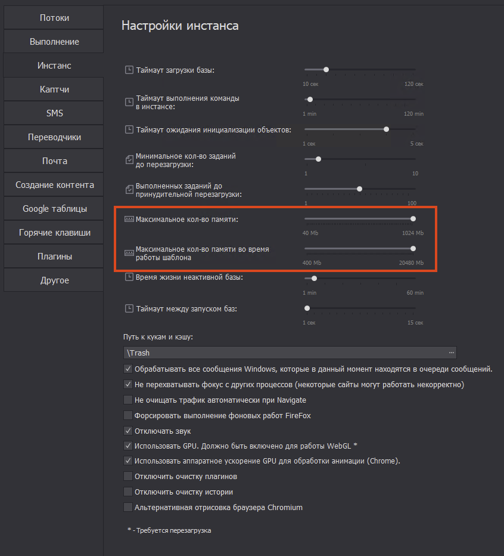Open the Капчи settings tab
This screenshot has height=556, width=504.
54,89
